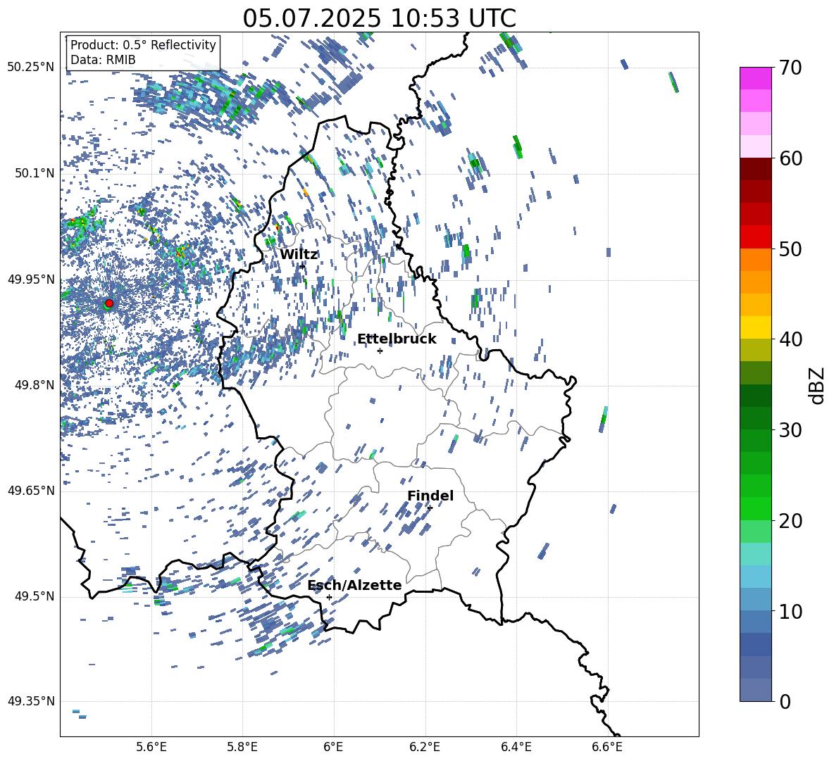Viewport: 834px width, 761px height.
Task: Click the red radar site marker dot
Action: pos(109,303)
